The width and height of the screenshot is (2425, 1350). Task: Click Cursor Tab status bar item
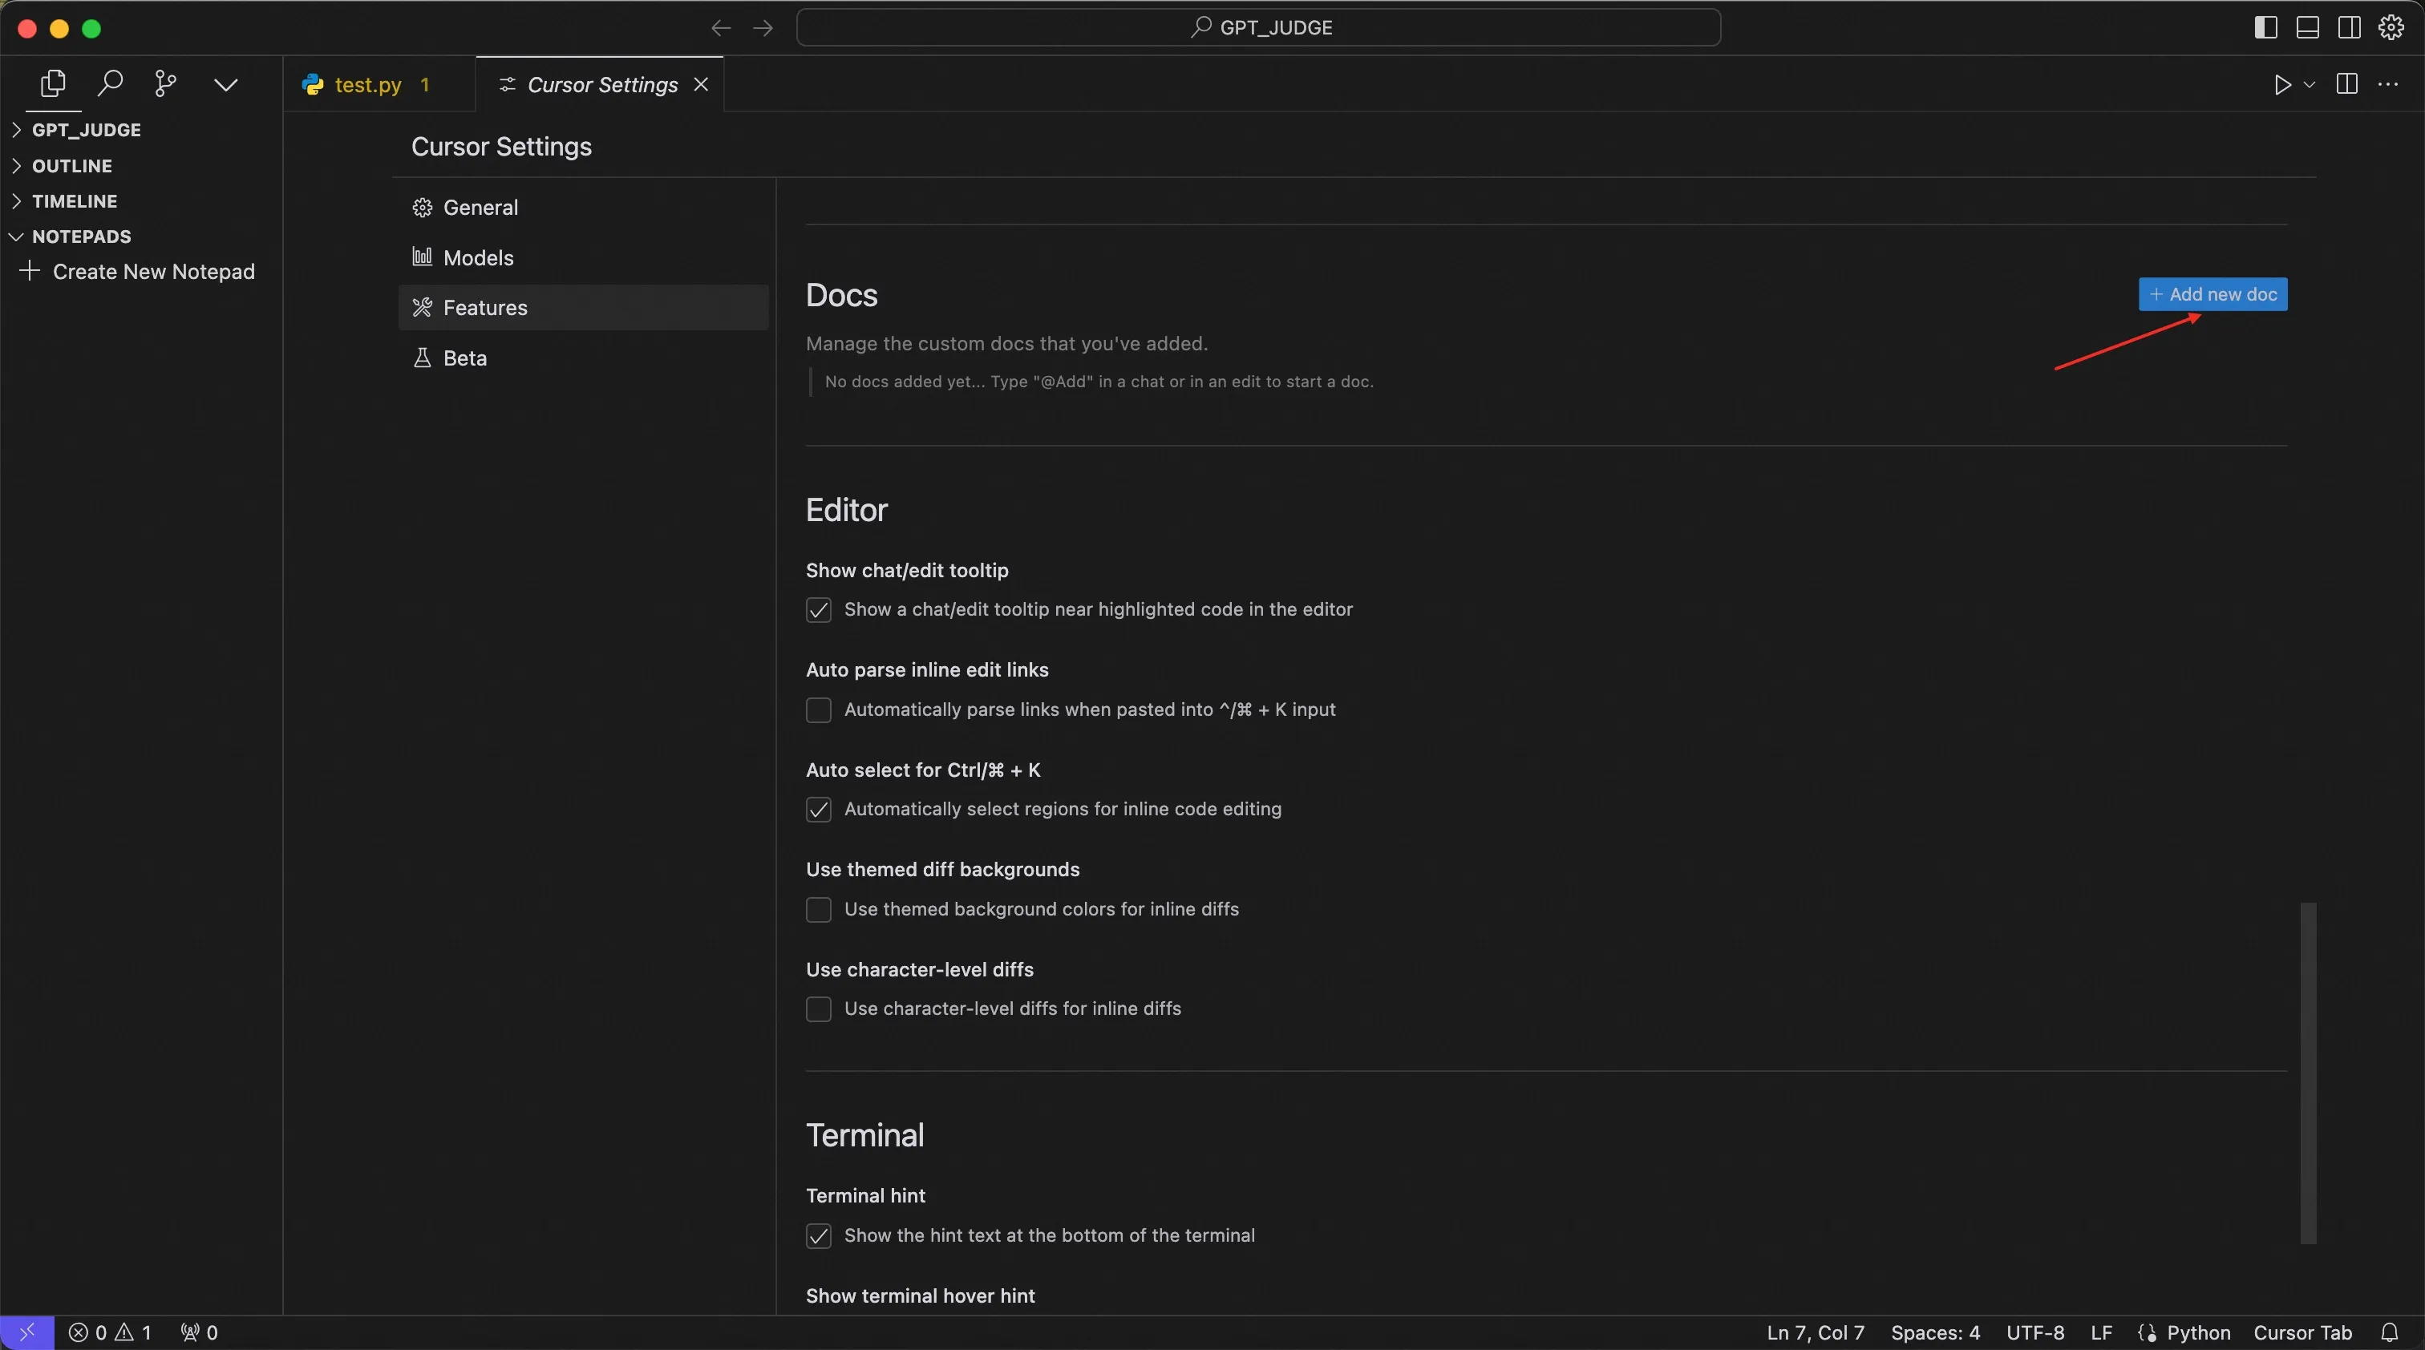tap(2302, 1333)
